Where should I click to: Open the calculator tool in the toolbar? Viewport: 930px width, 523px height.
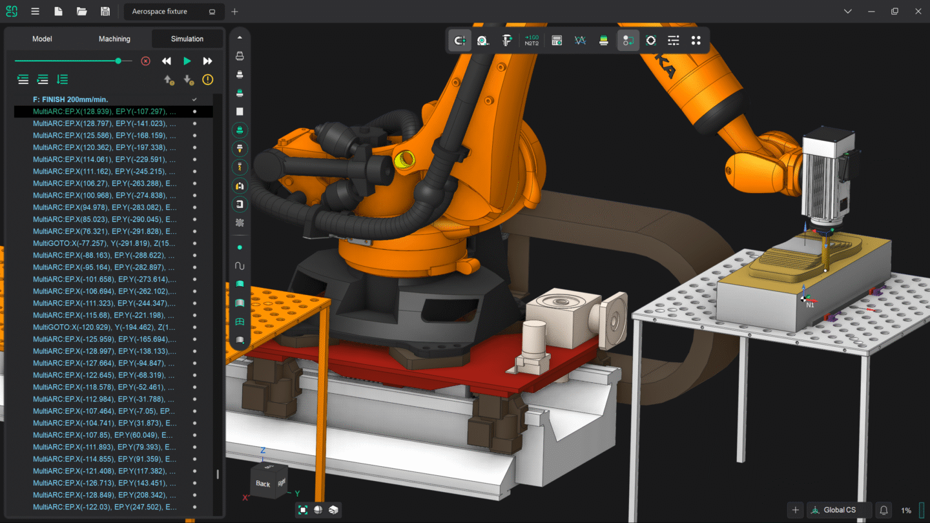(556, 40)
